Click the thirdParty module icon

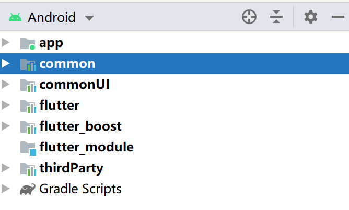[28, 168]
